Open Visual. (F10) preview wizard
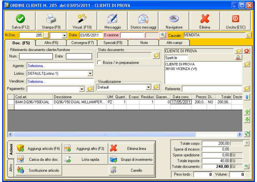Image resolution: width=257 pixels, height=182 pixels. pyautogui.click(x=82, y=21)
